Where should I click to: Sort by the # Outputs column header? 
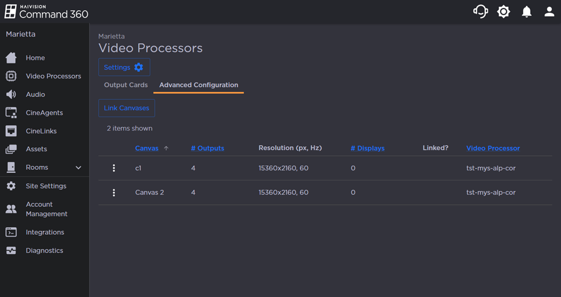(x=208, y=148)
